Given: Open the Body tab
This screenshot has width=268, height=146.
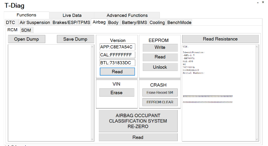Looking at the screenshot, I should coord(113,23).
